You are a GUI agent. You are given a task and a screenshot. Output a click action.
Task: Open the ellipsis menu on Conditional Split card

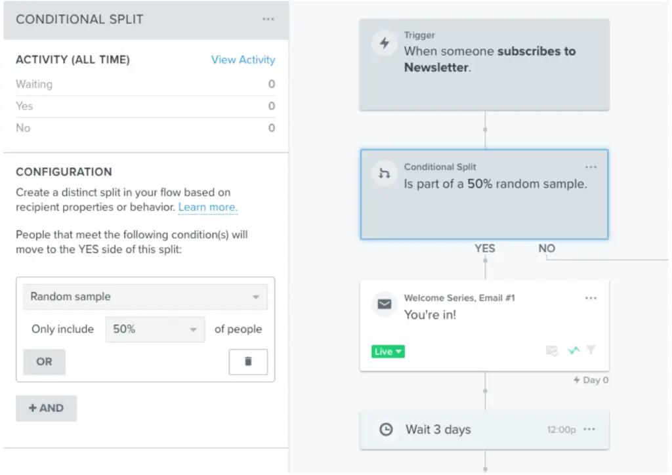pyautogui.click(x=590, y=167)
